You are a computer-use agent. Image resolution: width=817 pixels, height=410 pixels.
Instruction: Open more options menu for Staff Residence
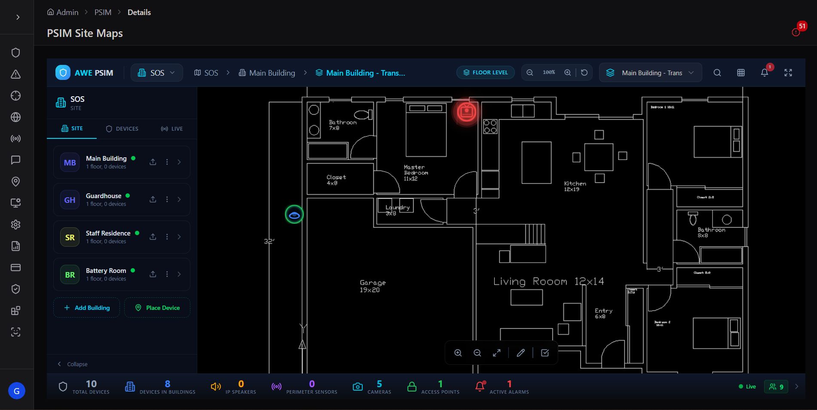pyautogui.click(x=167, y=237)
